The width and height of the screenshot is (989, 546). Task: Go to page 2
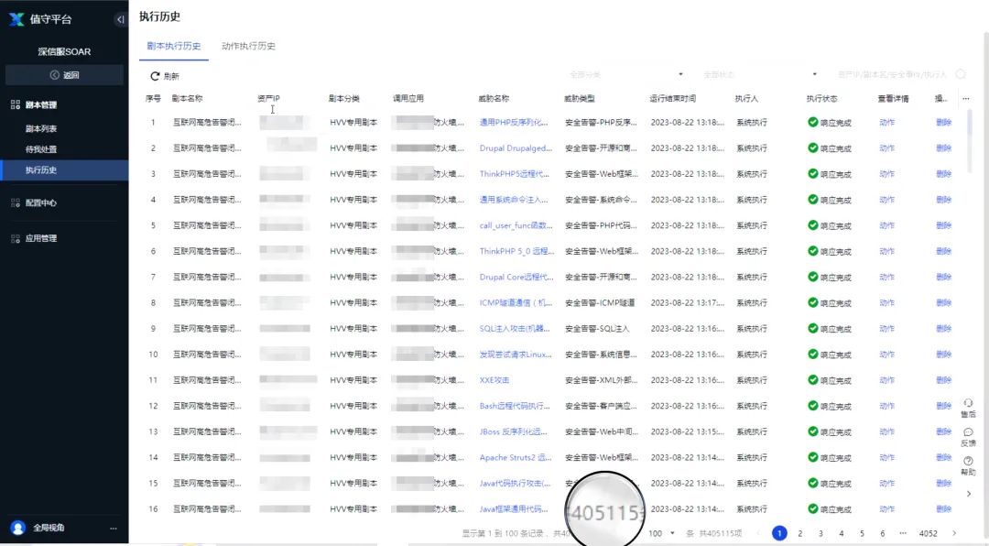[799, 533]
